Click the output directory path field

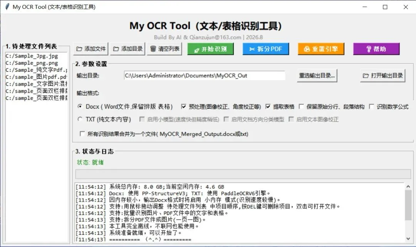[204, 76]
